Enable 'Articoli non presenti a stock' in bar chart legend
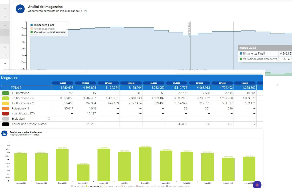The image size is (298, 194). click(178, 187)
